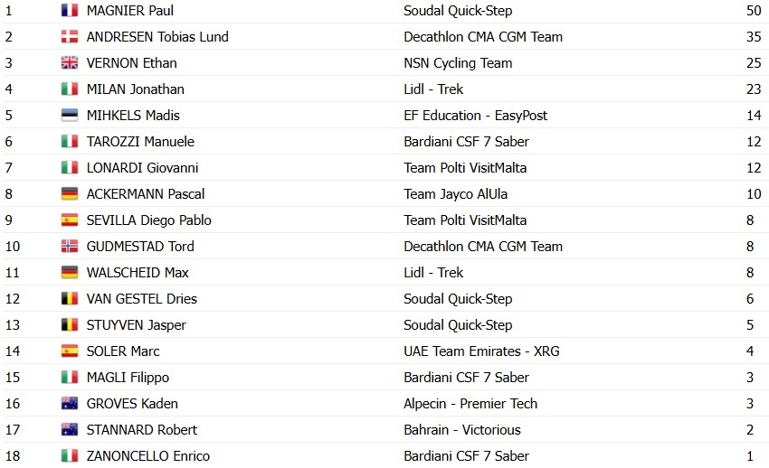Click the Norwegian flag next to GUDMESTAD Tord
Image resolution: width=769 pixels, height=468 pixels.
(69, 247)
